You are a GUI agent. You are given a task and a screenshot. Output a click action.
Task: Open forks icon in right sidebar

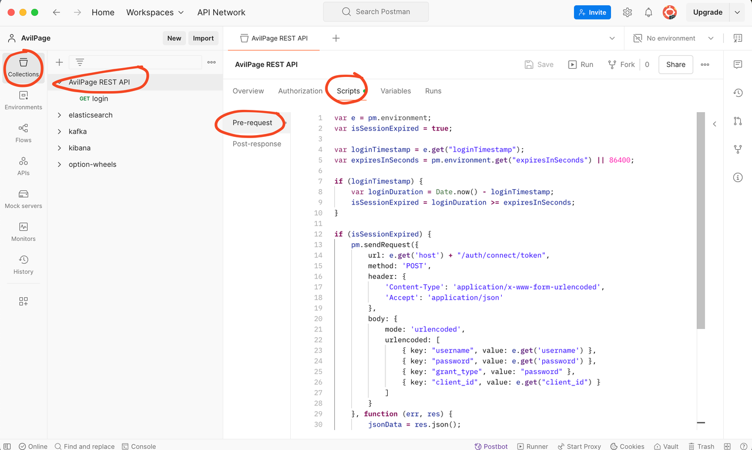(738, 149)
